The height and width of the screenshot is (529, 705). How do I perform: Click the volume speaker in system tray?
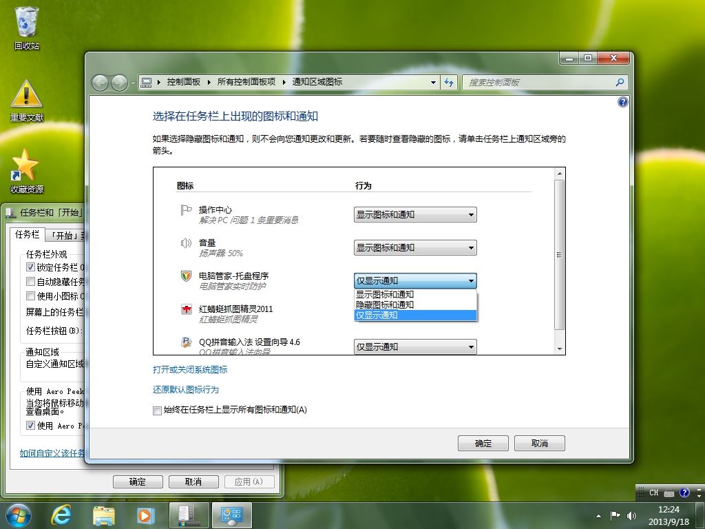point(631,515)
